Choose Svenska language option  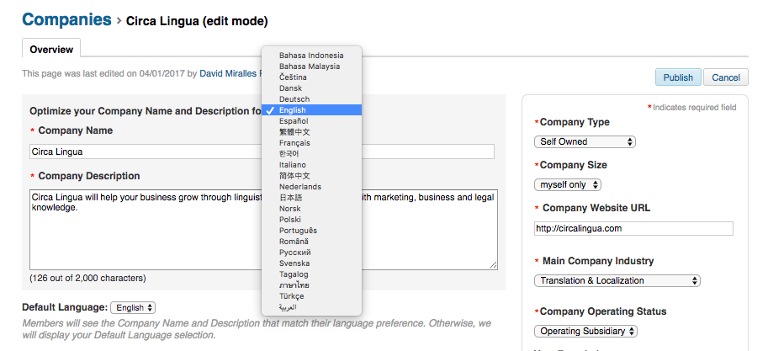[311, 263]
